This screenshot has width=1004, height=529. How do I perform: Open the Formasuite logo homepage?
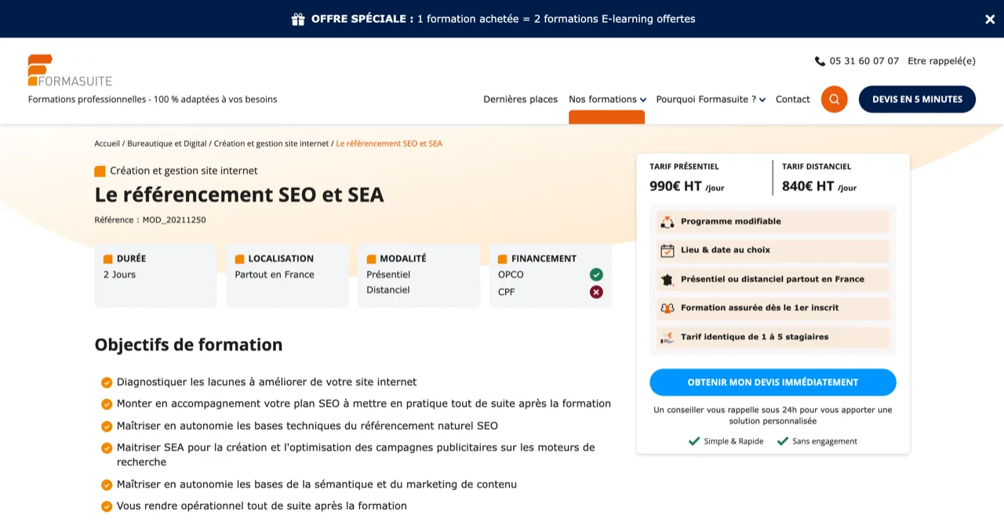click(70, 71)
